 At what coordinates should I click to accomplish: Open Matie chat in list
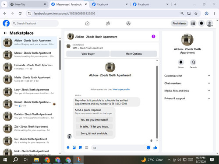point(29,79)
